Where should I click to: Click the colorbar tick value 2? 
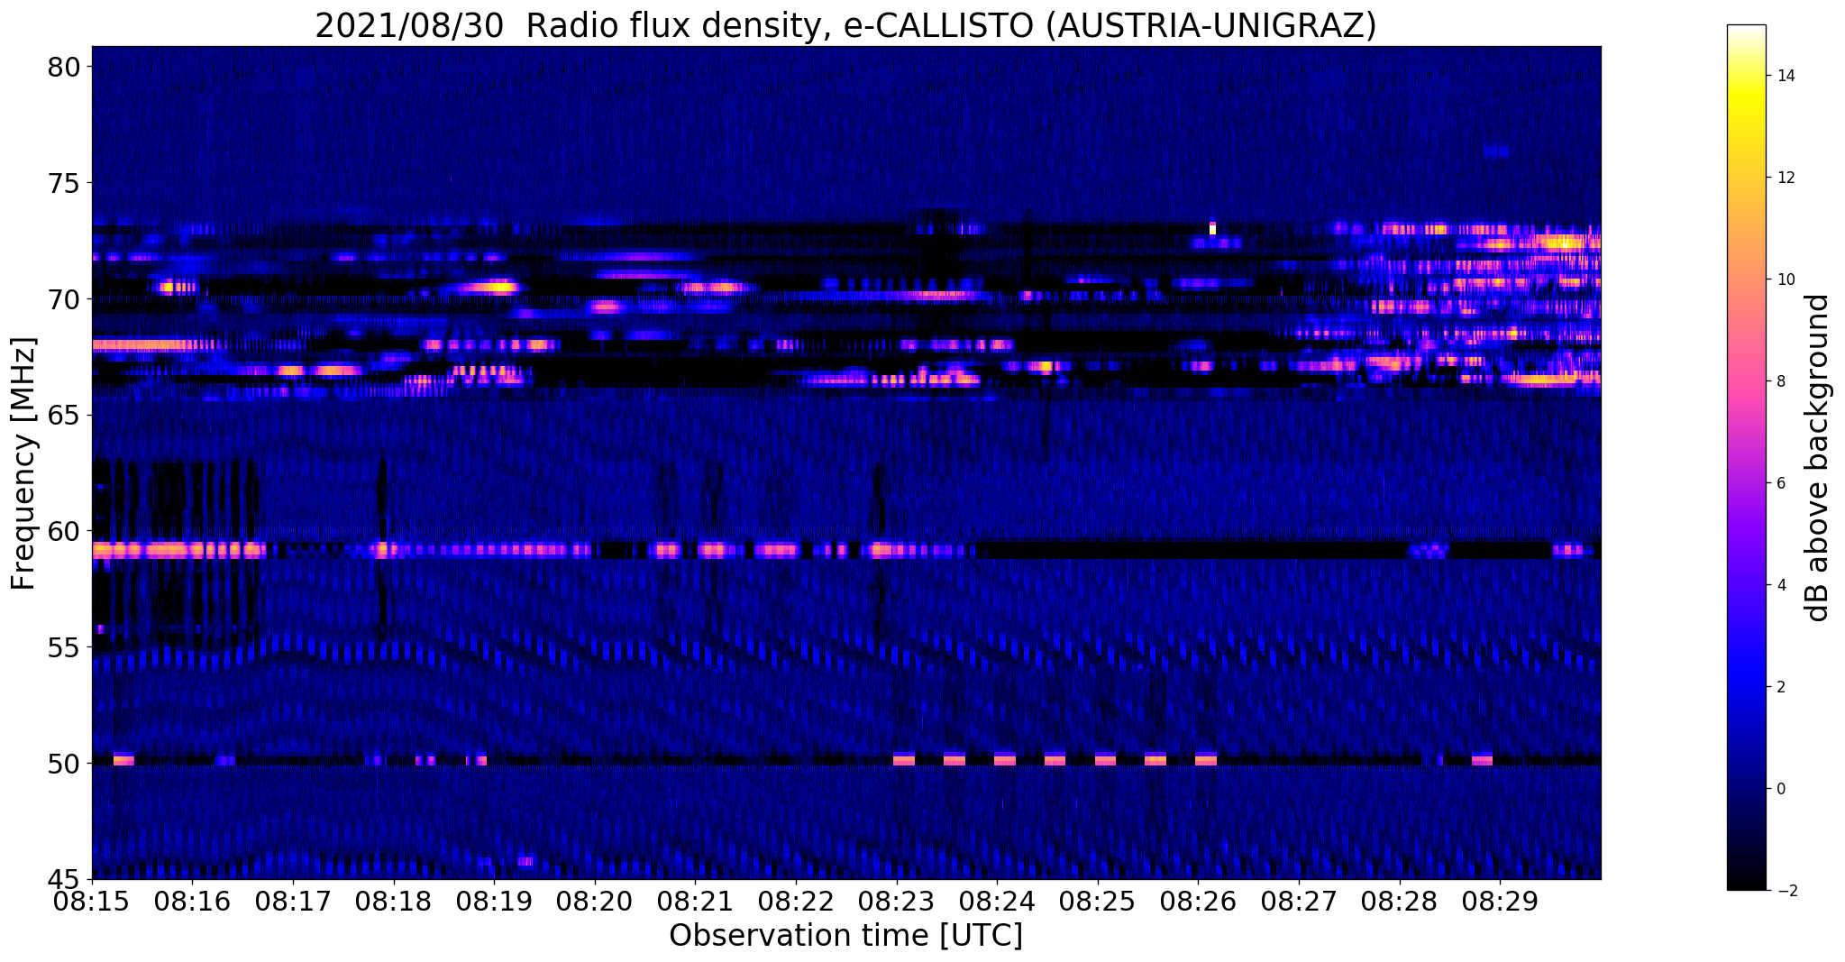point(1779,687)
